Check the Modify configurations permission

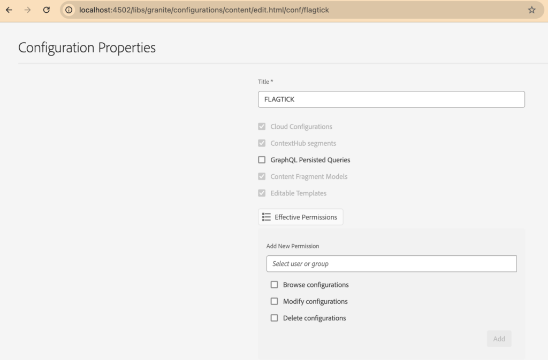(x=275, y=301)
